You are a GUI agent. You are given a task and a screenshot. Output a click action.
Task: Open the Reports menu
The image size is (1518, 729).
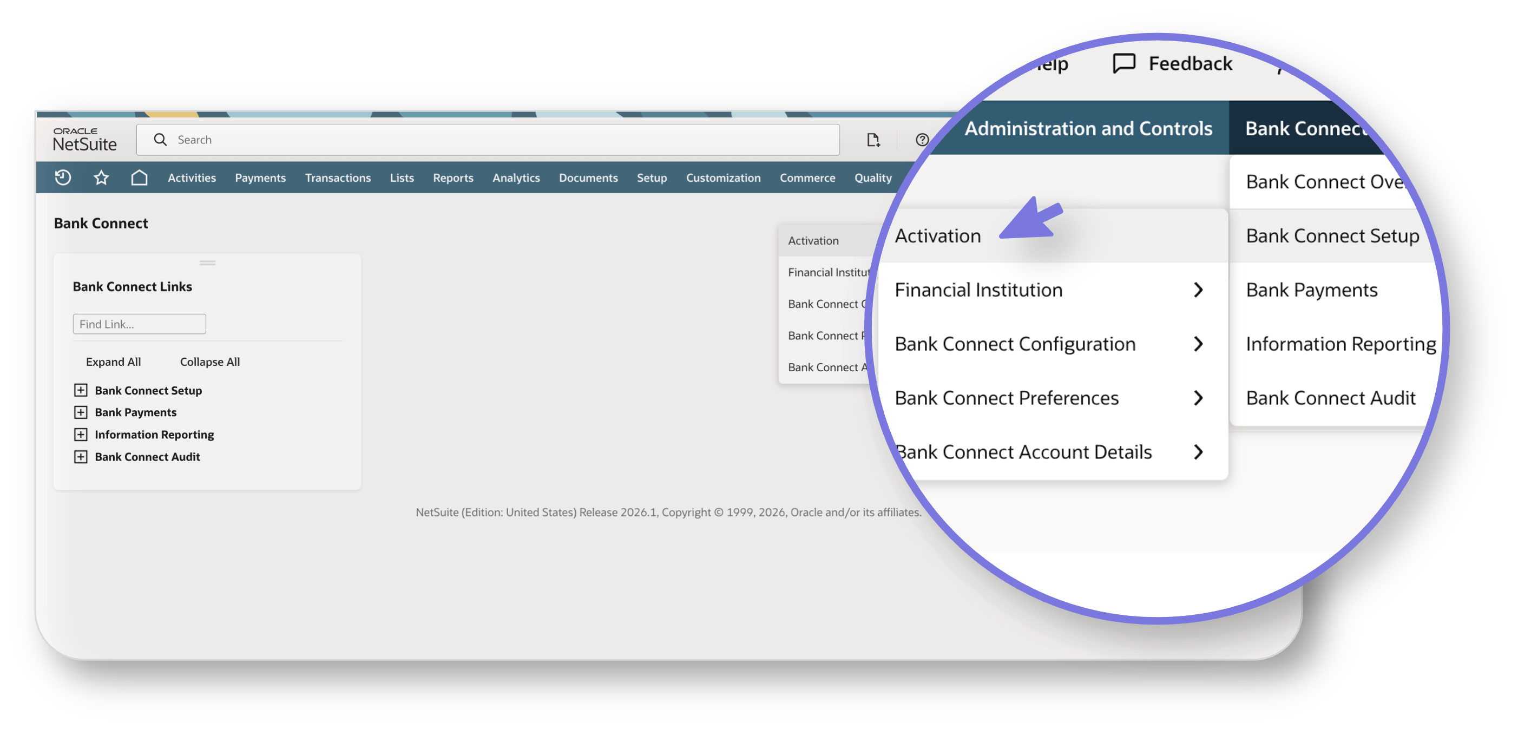pyautogui.click(x=453, y=178)
